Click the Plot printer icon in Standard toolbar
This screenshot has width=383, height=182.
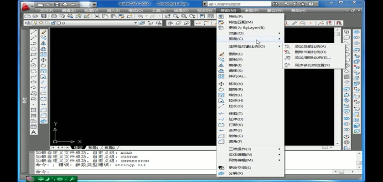click(54, 16)
